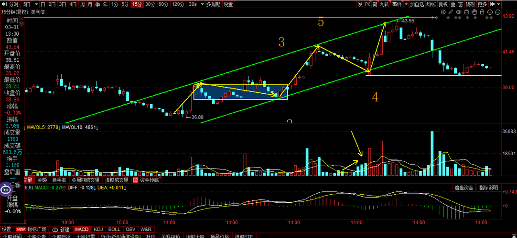Screen dimensions: 517x238
Task: Open the 更多 more menu
Action: pos(482,4)
